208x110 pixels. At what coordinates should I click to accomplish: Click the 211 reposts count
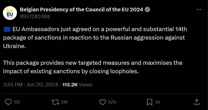click(x=64, y=102)
